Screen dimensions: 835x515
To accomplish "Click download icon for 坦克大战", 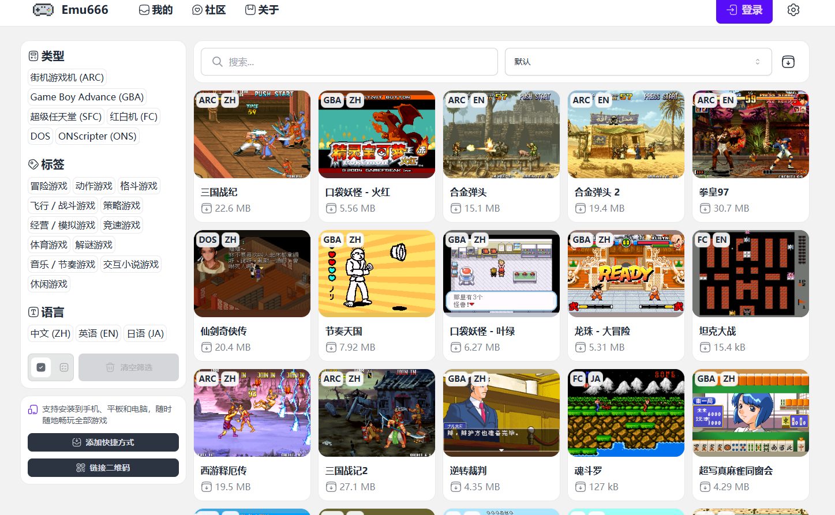I will point(705,348).
